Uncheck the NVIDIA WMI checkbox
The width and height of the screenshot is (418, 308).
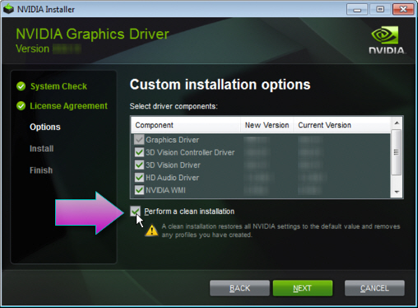[x=139, y=190]
